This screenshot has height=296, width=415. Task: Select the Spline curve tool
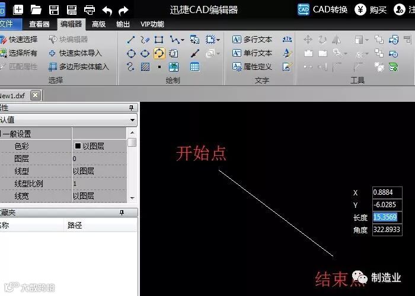point(130,66)
